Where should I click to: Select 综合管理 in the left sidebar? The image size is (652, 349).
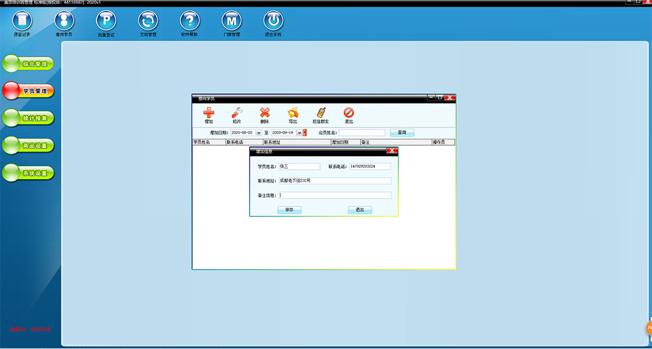(x=28, y=64)
